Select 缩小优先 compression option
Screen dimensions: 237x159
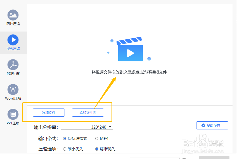(x=65, y=149)
